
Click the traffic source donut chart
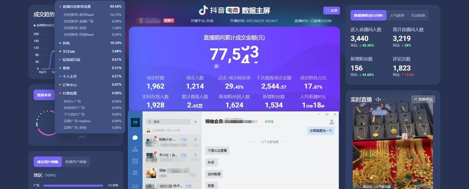coord(46,123)
